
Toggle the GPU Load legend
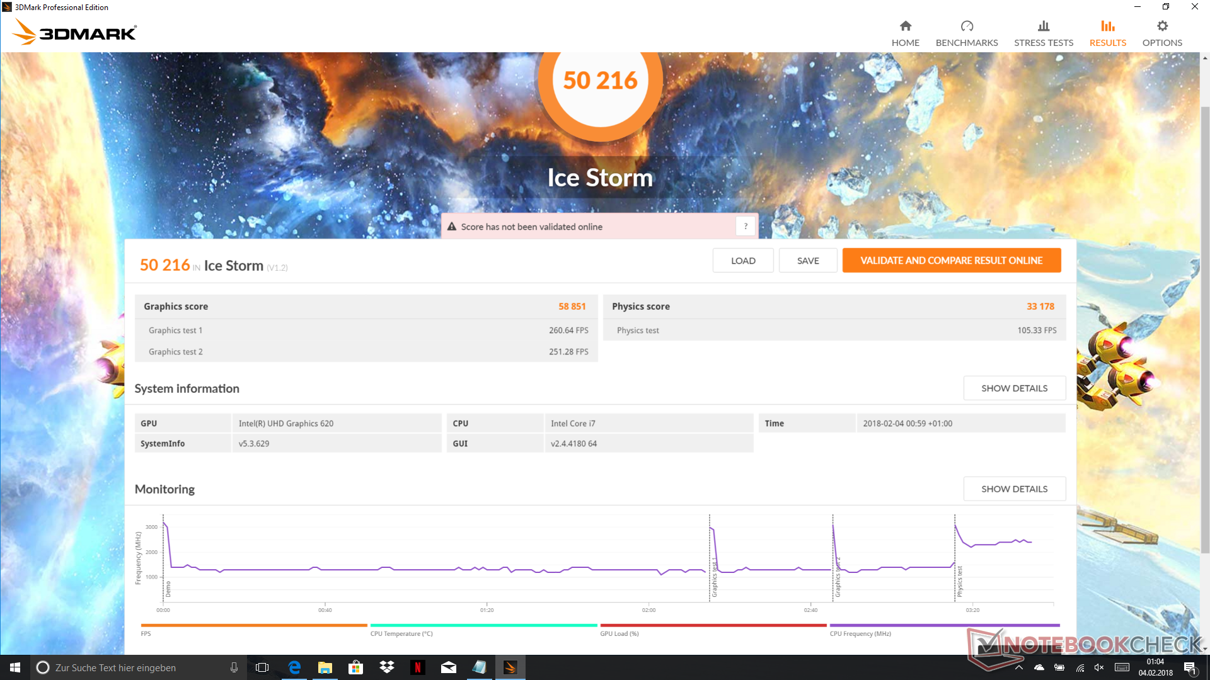(619, 633)
